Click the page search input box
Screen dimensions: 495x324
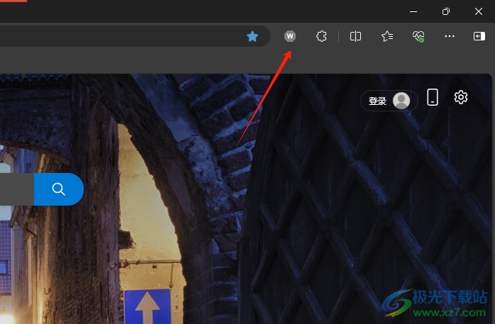(x=17, y=189)
